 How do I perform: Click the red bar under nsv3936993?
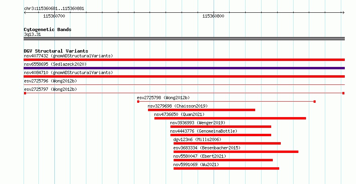pos(221,127)
